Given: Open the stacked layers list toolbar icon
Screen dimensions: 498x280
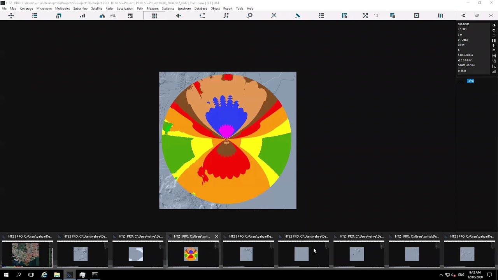Looking at the screenshot, I should tap(35, 16).
